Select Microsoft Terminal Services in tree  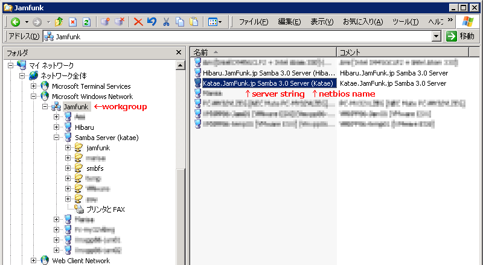91,86
